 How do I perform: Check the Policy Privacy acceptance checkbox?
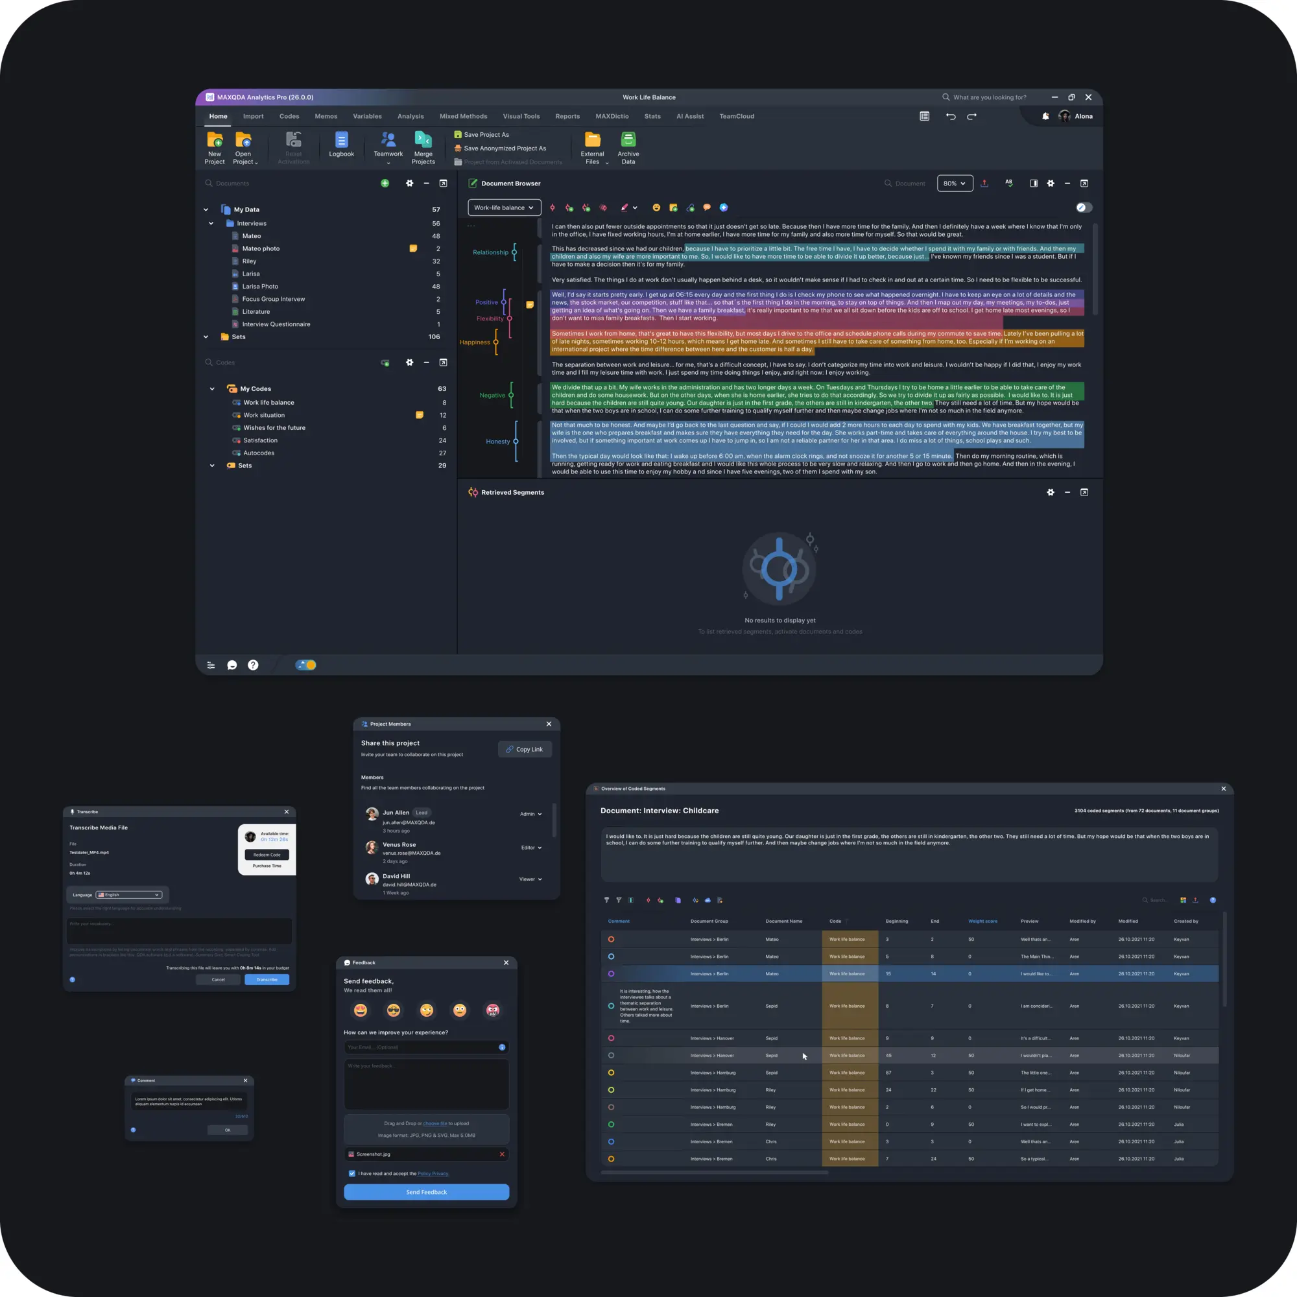point(351,1174)
